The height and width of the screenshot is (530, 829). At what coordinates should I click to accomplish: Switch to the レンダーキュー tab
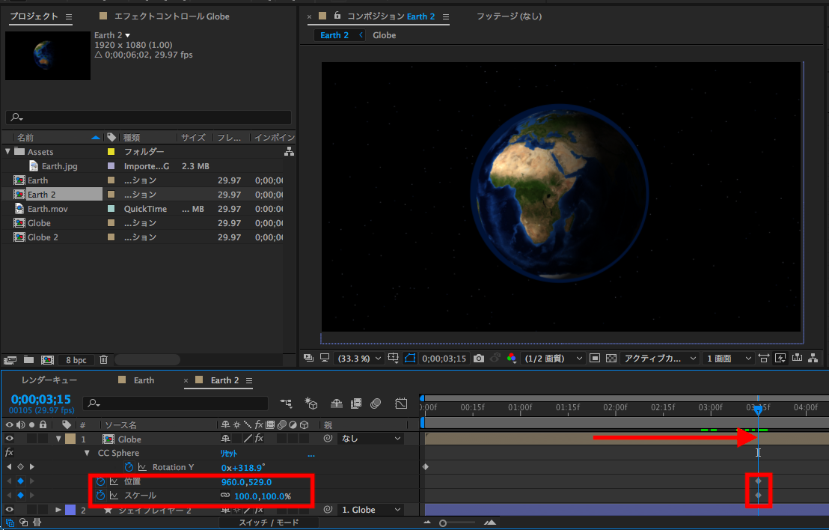click(x=49, y=380)
